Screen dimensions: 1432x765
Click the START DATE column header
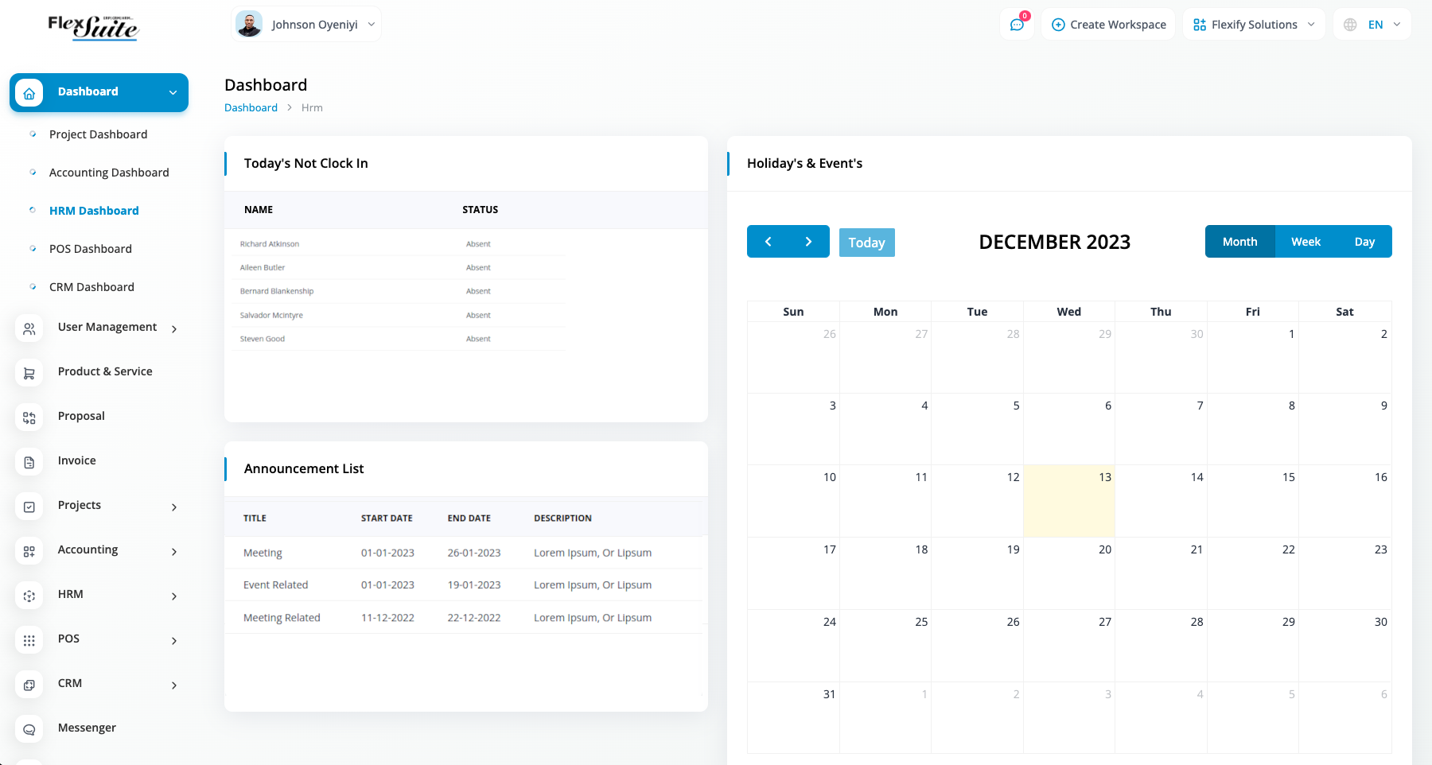click(387, 518)
